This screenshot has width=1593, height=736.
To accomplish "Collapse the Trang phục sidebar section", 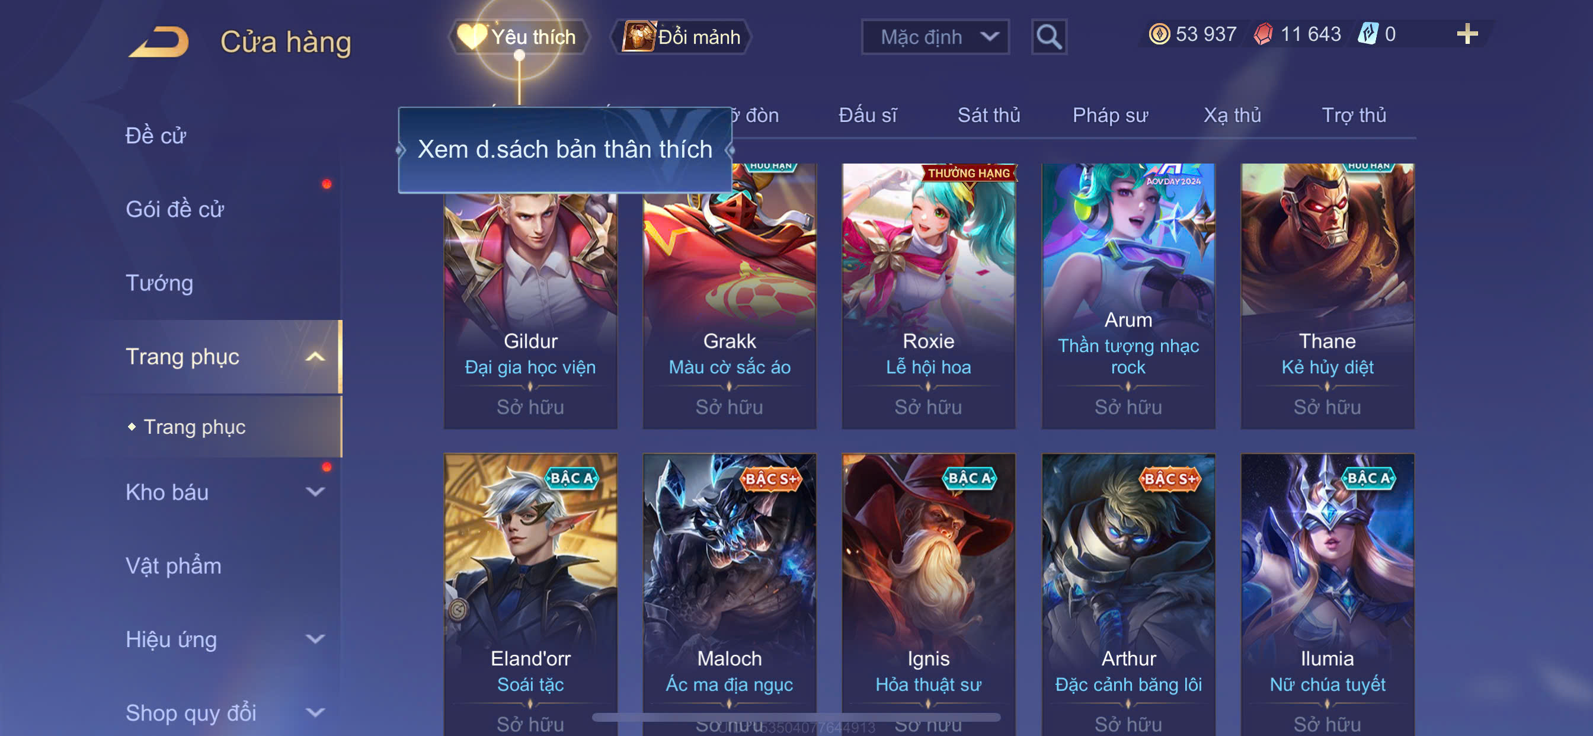I will (315, 357).
